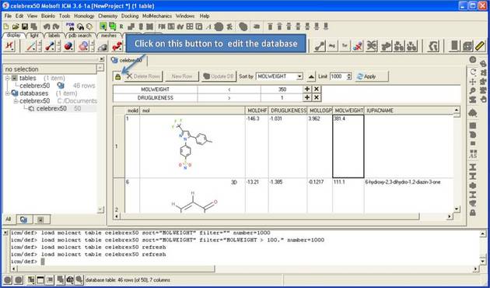Screen dimensions: 490x288
Task: Switch to the labels tab
Action: tap(54, 36)
